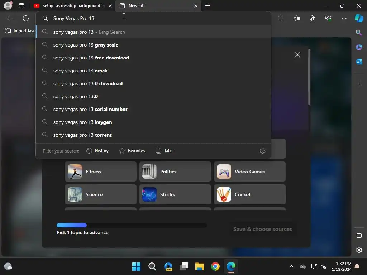Select the Fitness topic card
The height and width of the screenshot is (275, 367).
coord(101,172)
